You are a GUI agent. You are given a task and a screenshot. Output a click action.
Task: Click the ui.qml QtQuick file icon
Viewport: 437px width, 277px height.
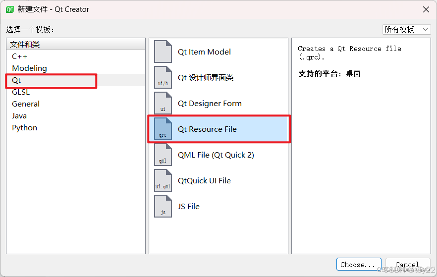click(x=163, y=180)
